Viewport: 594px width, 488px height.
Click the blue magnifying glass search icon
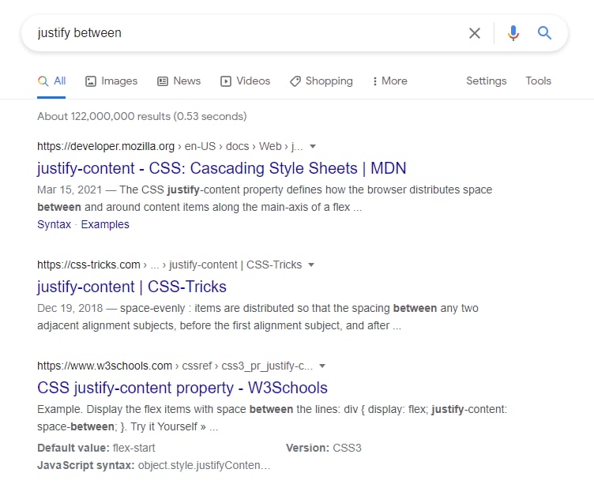(x=544, y=33)
